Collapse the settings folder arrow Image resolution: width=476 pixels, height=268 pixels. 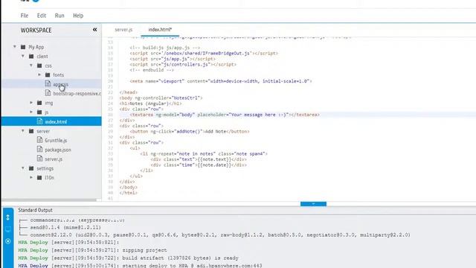coord(23,167)
